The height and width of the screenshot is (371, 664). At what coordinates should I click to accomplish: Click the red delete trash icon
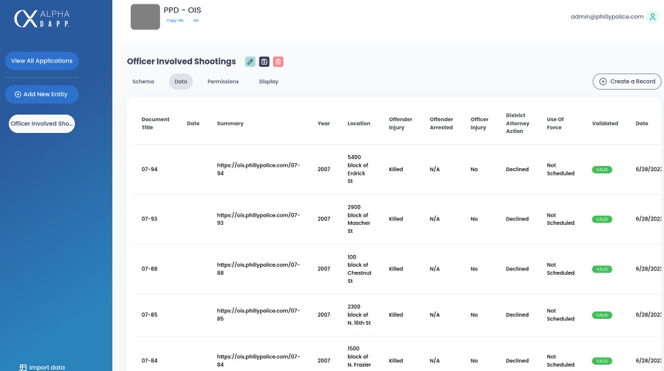[278, 62]
